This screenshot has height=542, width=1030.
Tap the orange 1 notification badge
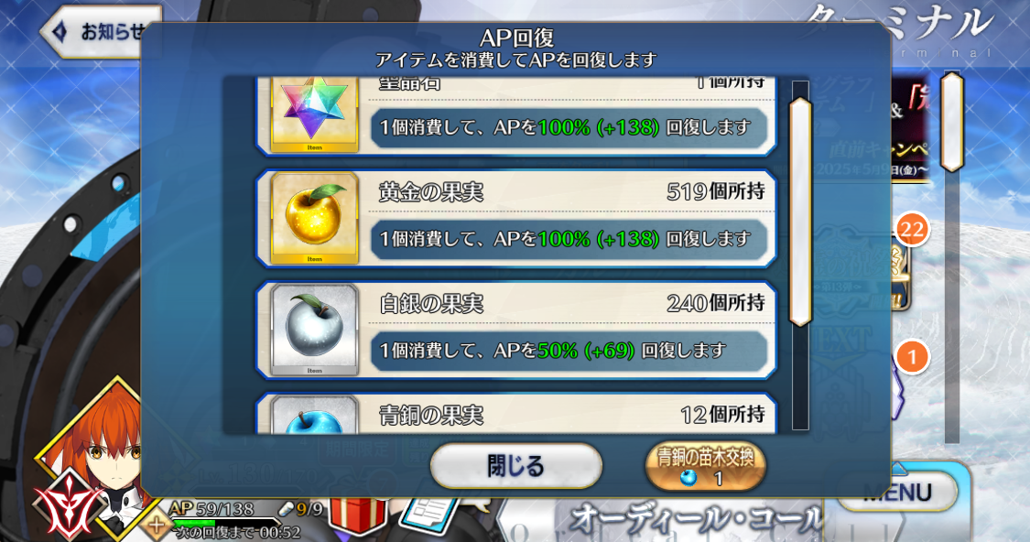click(912, 357)
